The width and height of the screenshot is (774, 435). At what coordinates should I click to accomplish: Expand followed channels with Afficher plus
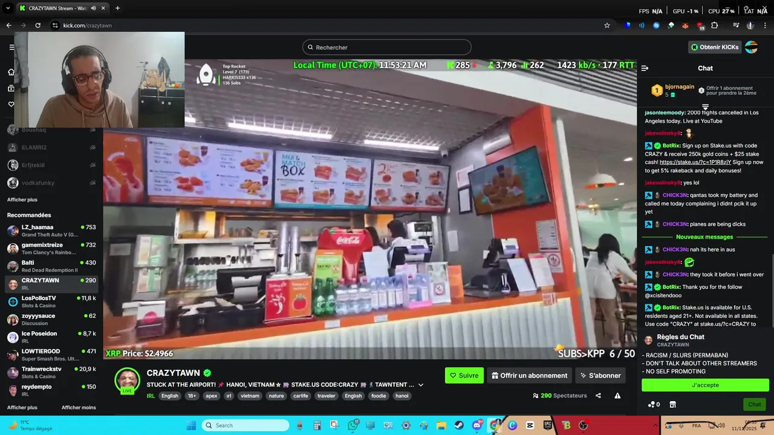(22, 199)
